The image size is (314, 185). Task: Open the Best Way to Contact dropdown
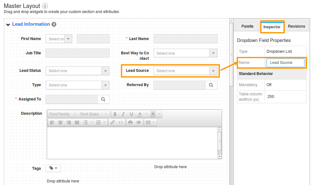(x=213, y=53)
